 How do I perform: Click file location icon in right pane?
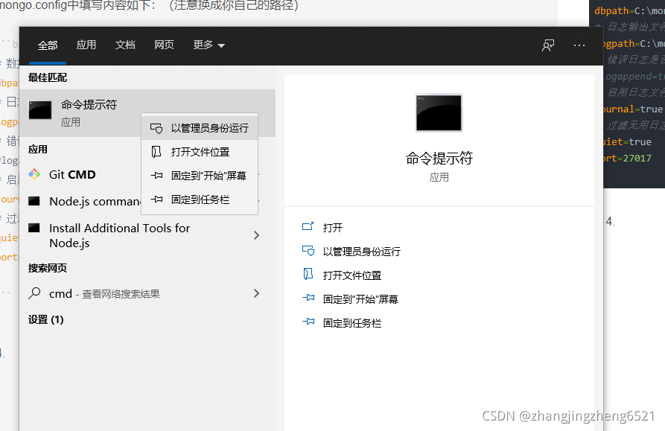pos(308,274)
